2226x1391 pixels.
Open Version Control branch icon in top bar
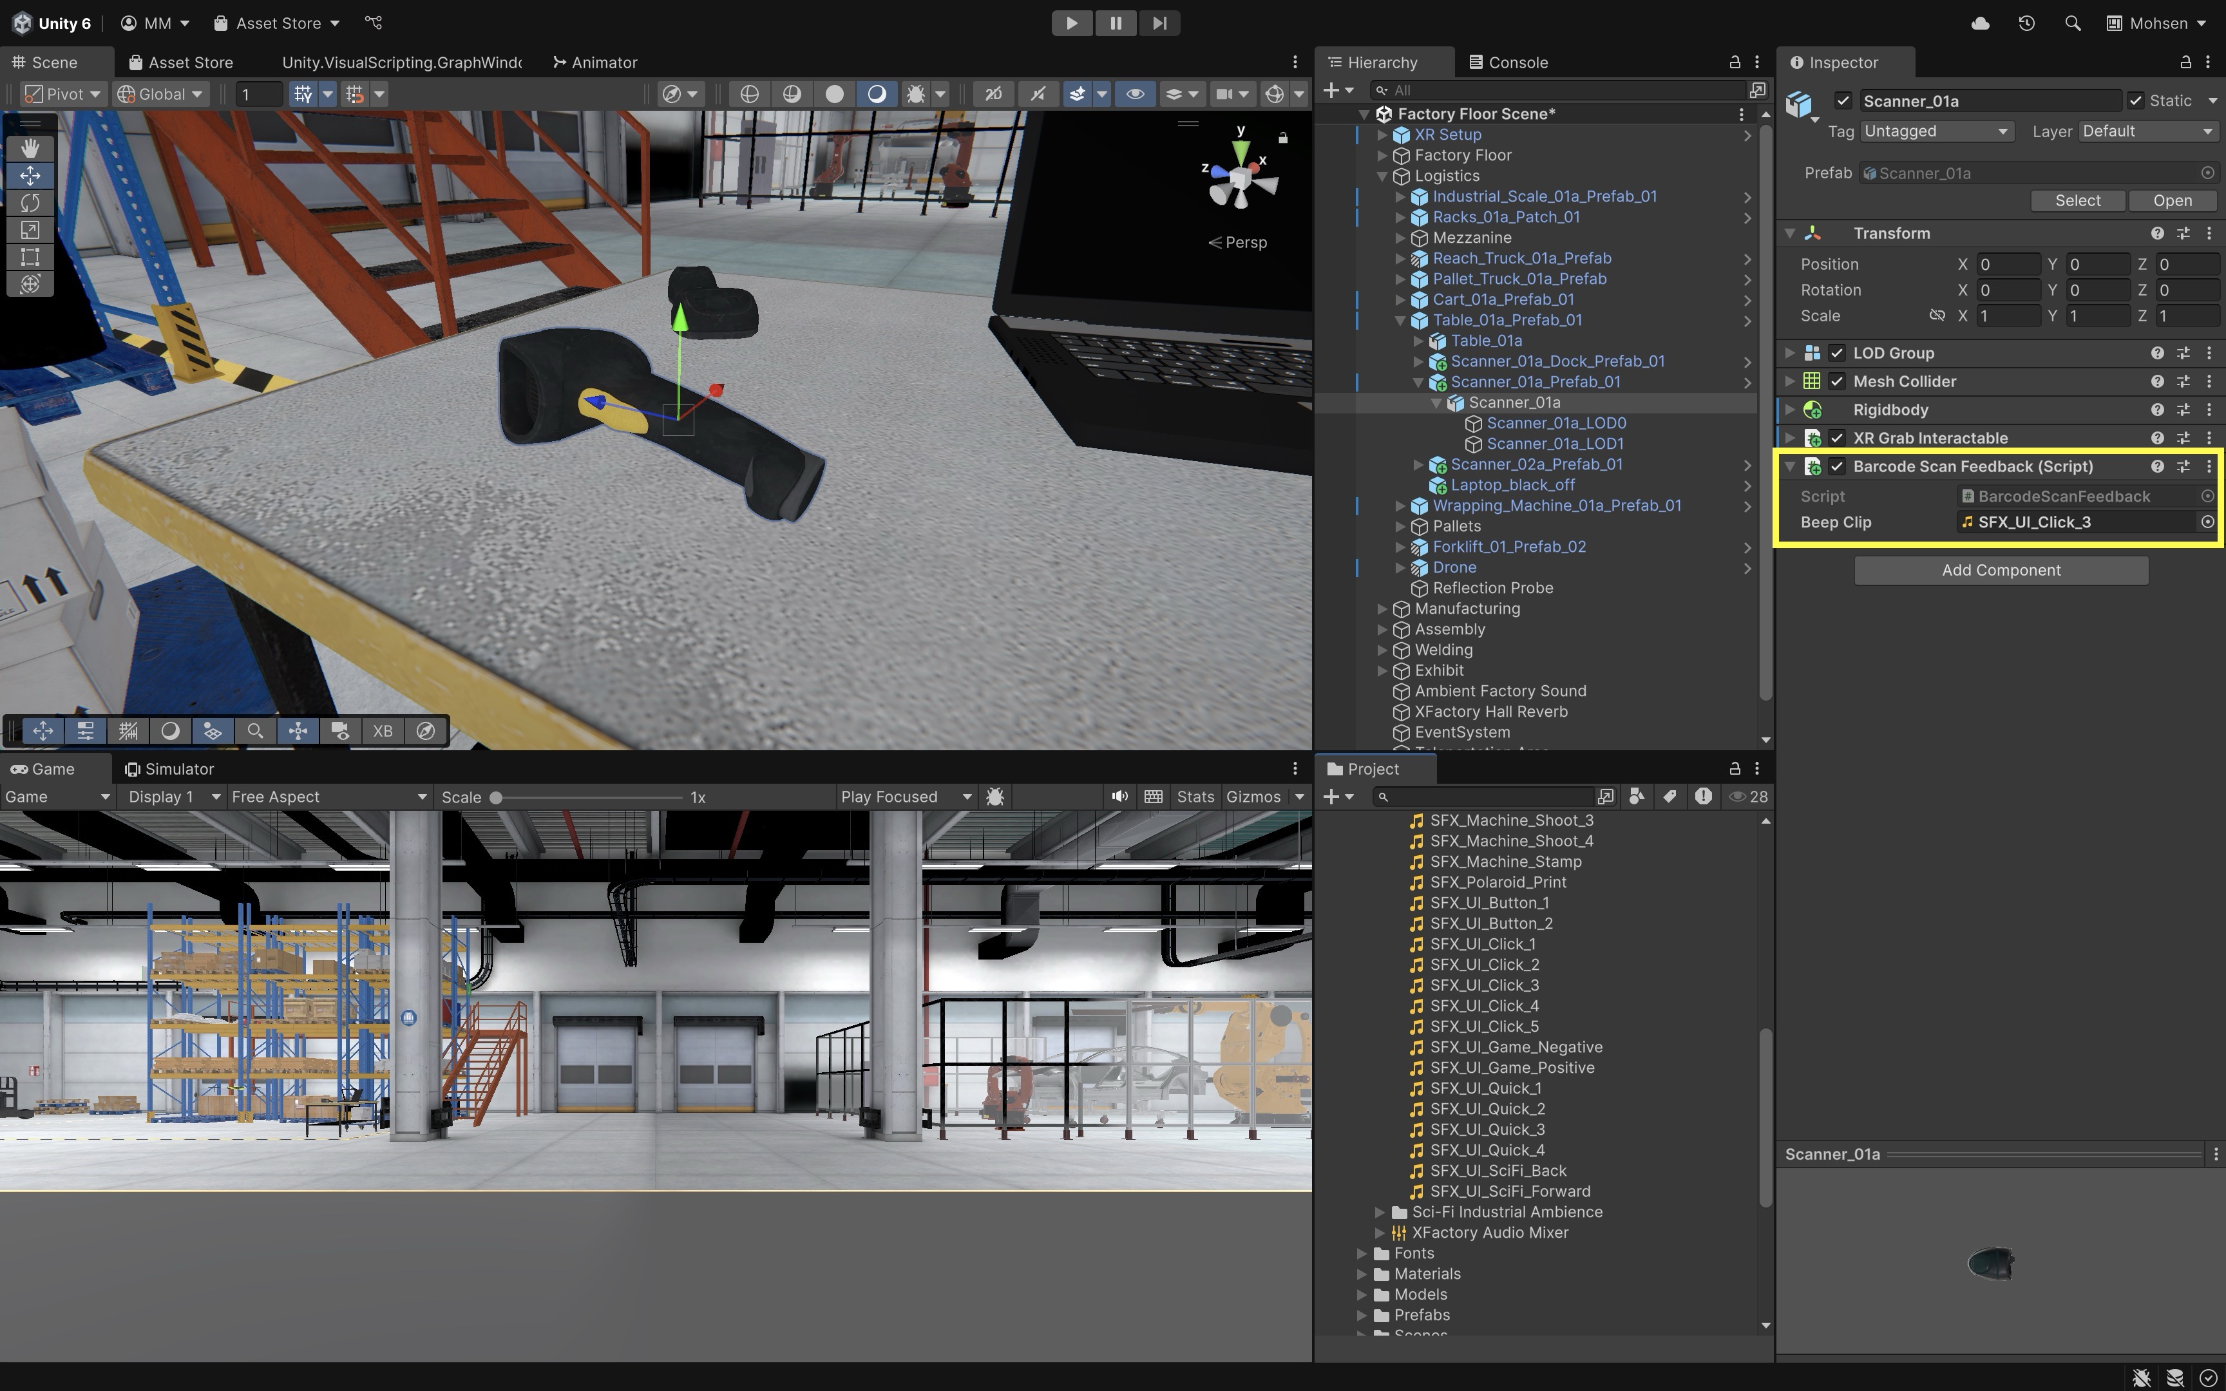(x=372, y=23)
